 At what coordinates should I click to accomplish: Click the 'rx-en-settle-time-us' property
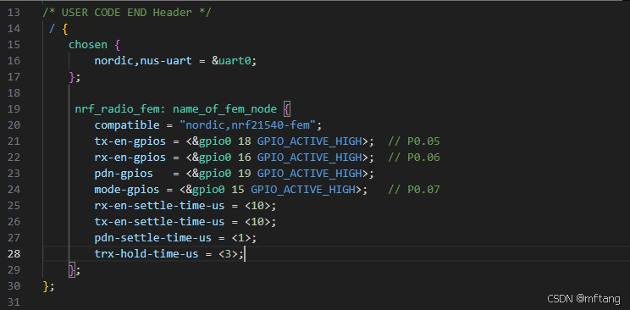pos(159,206)
